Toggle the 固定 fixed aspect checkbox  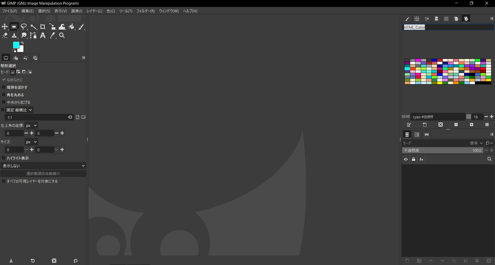coord(3,110)
